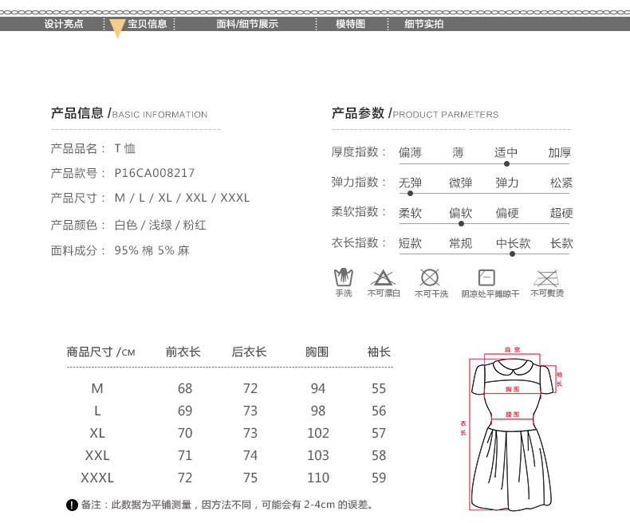Click the 微弹 elasticity label

click(x=460, y=183)
